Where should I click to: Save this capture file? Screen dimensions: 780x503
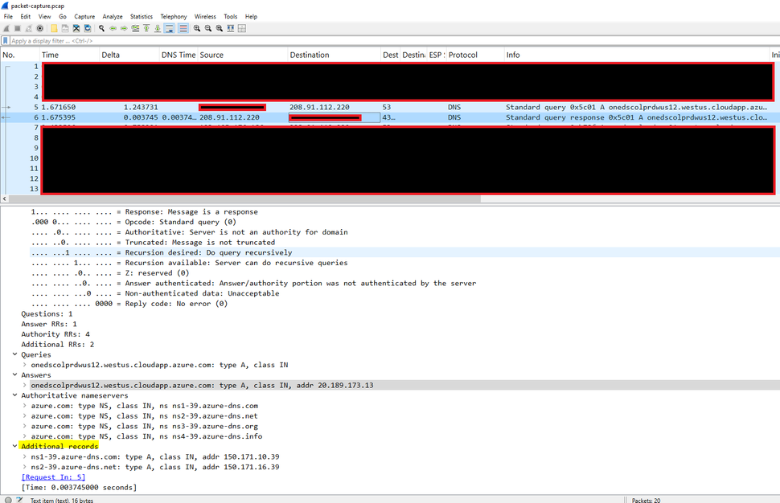(x=65, y=28)
